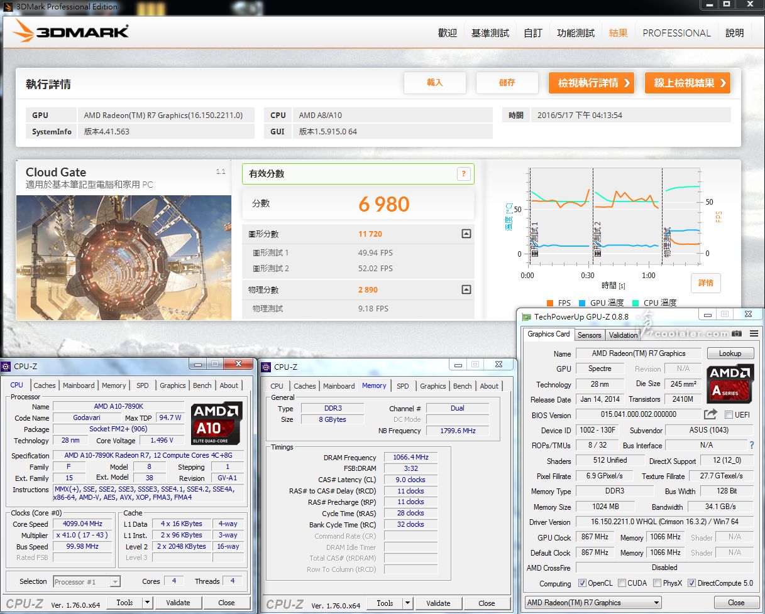Open Tools dropdown arrow in left CPU-Z

pos(147,603)
